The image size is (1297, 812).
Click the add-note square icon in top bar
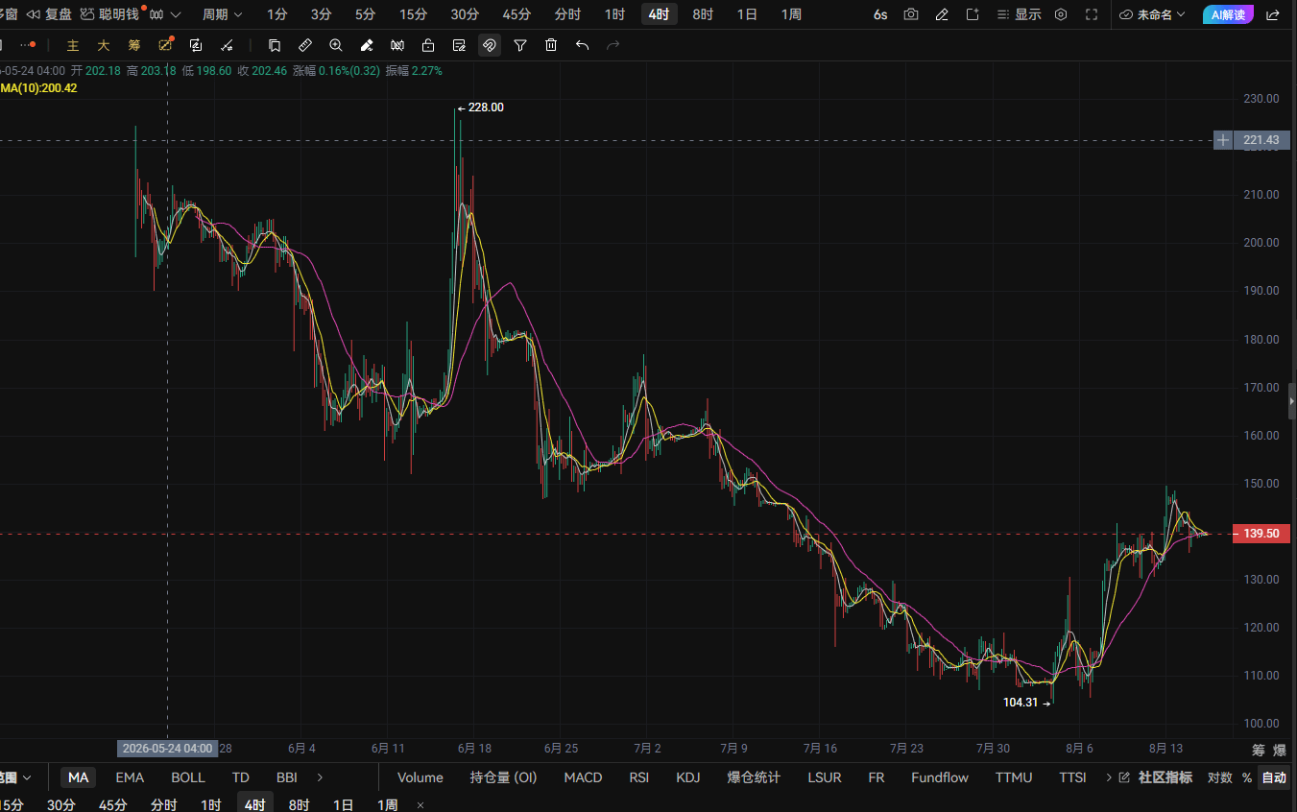pos(973,14)
